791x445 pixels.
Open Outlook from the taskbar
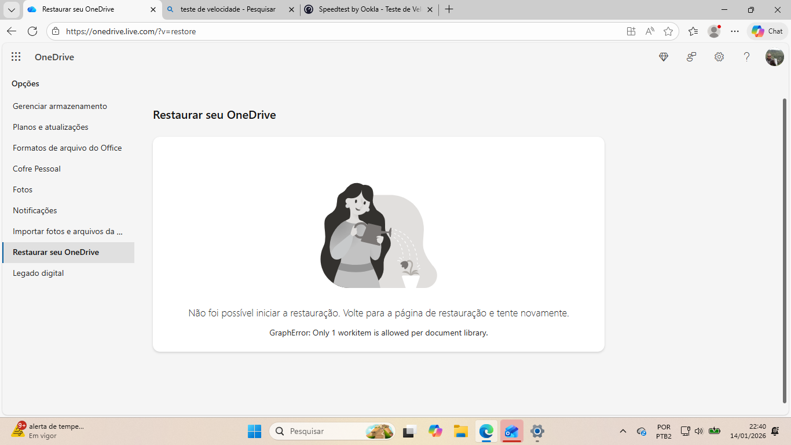click(x=512, y=431)
